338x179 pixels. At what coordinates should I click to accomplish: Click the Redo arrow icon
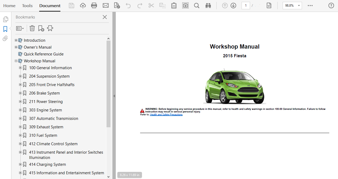pos(140,5)
